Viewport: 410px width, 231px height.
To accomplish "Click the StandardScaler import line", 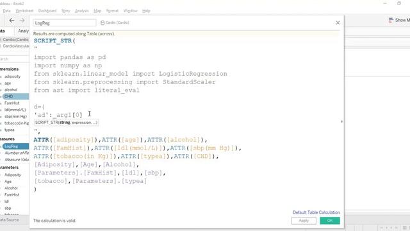I will click(x=125, y=82).
